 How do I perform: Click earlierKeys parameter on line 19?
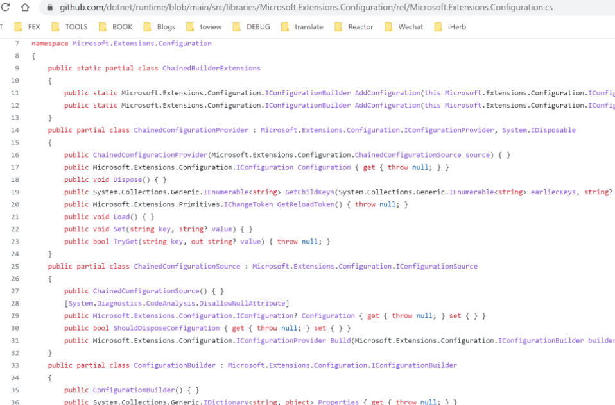click(553, 192)
